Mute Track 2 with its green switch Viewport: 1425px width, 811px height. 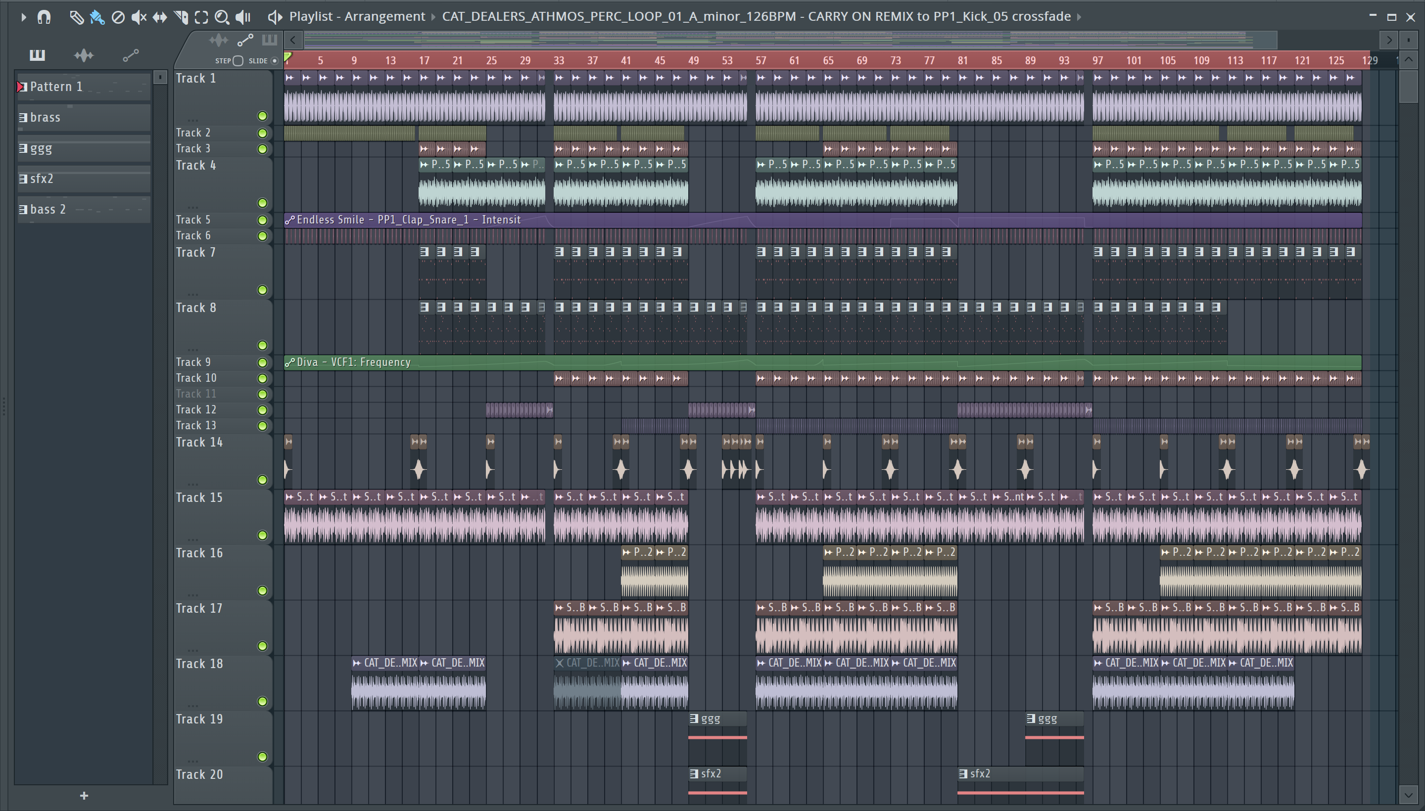pos(262,133)
